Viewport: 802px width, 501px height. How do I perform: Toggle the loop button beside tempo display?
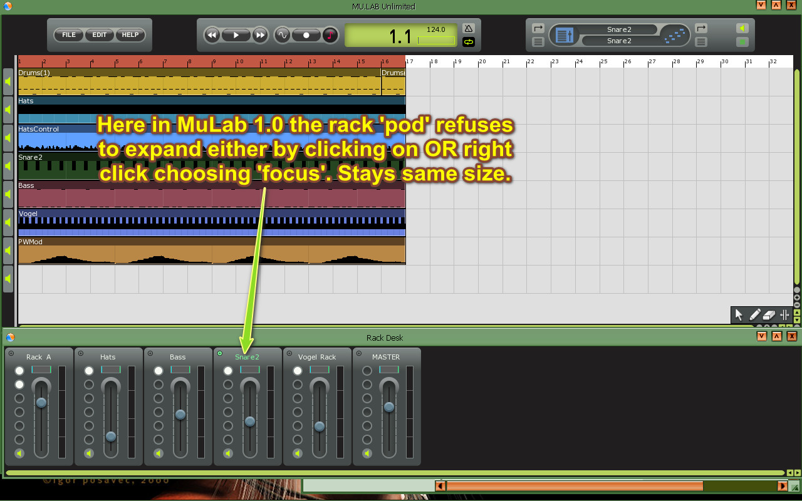coord(468,42)
